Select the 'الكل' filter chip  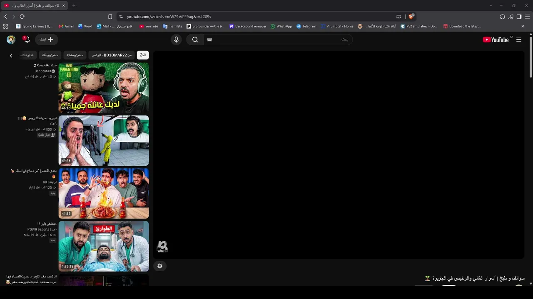[143, 55]
